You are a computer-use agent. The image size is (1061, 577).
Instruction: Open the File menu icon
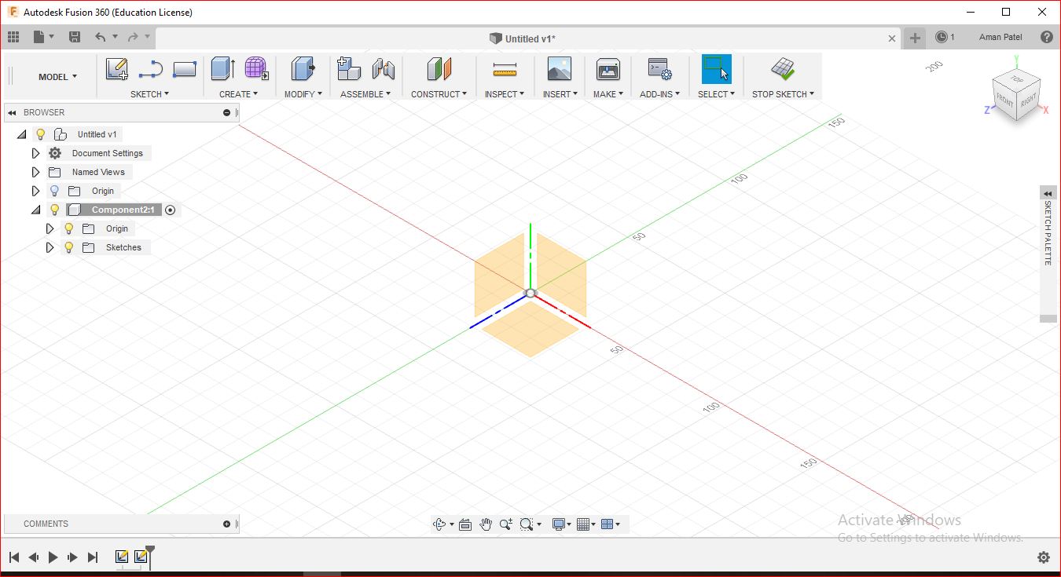tap(39, 37)
